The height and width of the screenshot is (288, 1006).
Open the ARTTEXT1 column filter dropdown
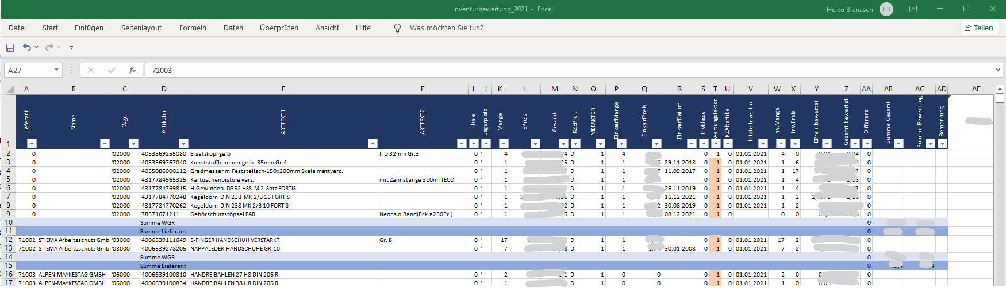tap(373, 144)
